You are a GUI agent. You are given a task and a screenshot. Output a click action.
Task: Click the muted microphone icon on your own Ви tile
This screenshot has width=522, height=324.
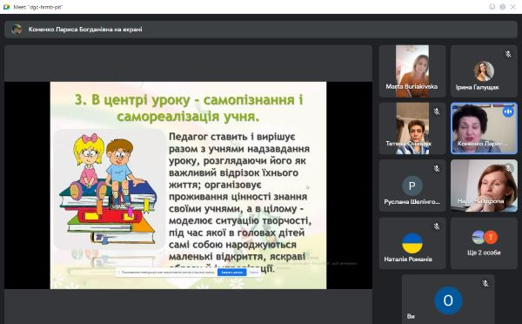485,284
